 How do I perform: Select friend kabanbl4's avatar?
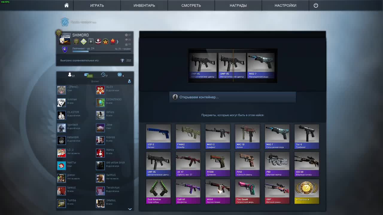point(61,140)
